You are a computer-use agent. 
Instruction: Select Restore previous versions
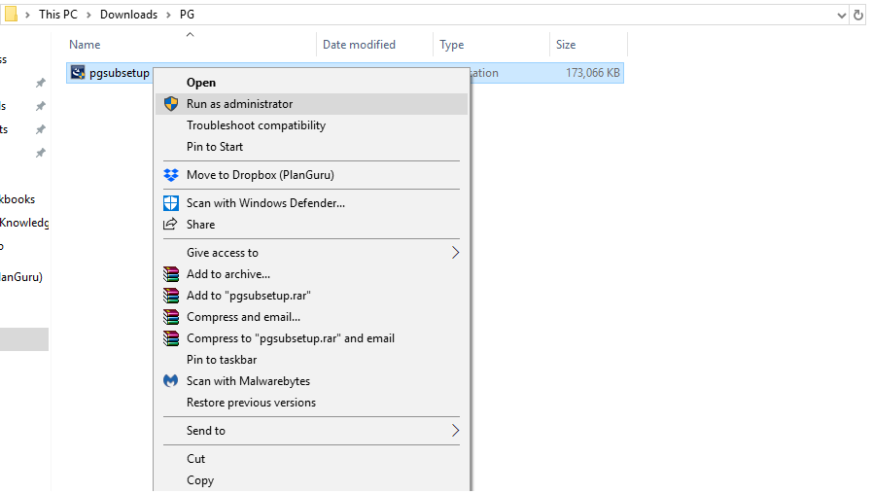pos(251,403)
